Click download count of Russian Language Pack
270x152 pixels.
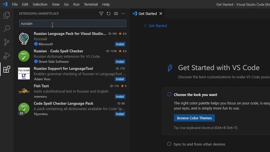pyautogui.click(x=113, y=34)
